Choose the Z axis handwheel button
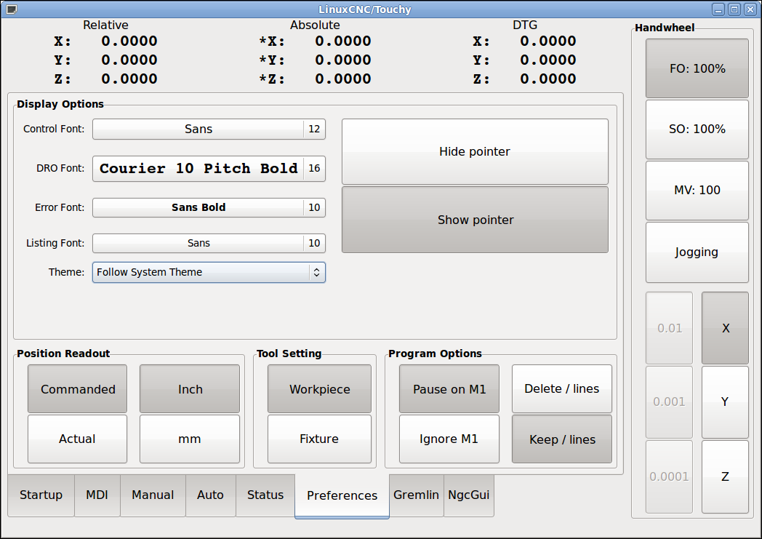762x539 pixels. [x=725, y=476]
